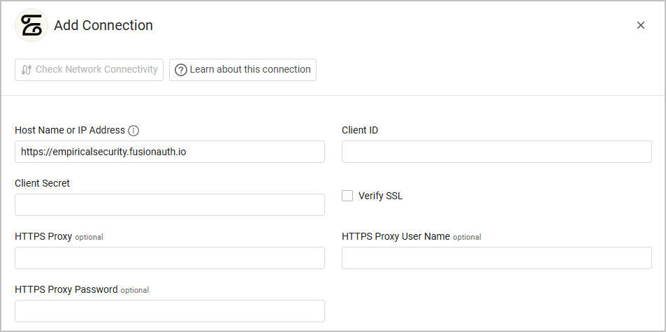Click the HTTPS Proxy User Name label

point(396,236)
